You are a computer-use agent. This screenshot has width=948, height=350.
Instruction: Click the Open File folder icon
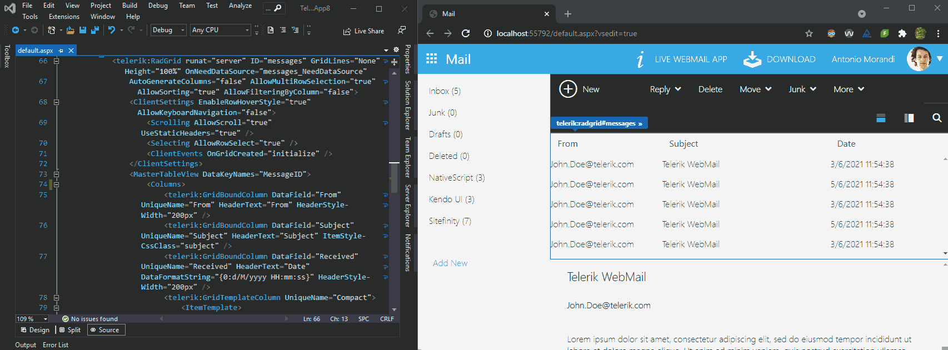tap(70, 30)
